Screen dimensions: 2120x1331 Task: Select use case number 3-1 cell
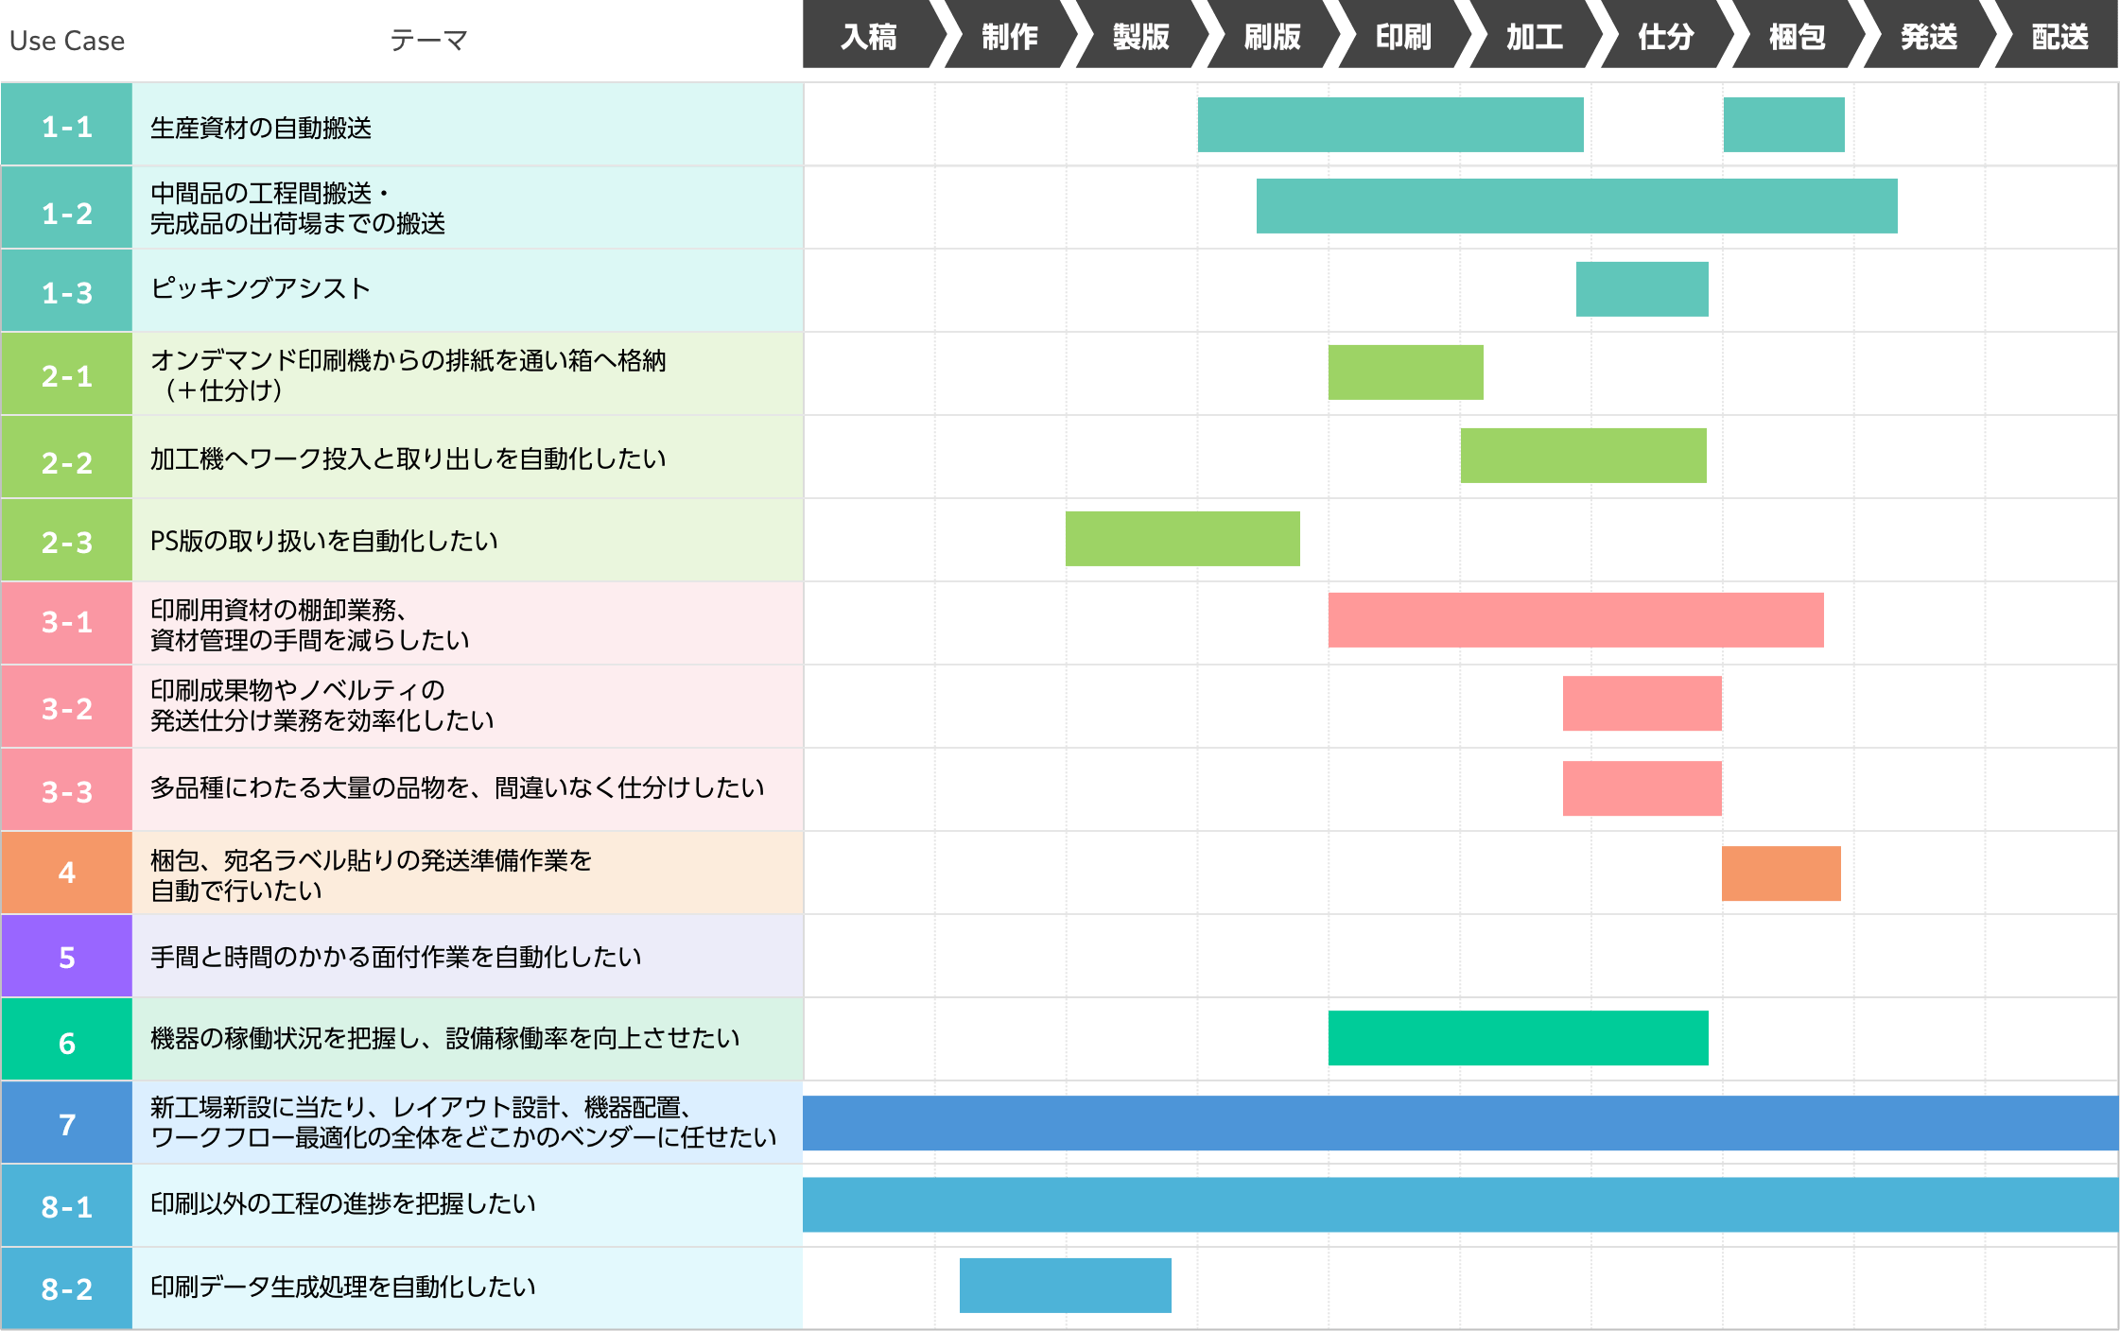(x=67, y=624)
